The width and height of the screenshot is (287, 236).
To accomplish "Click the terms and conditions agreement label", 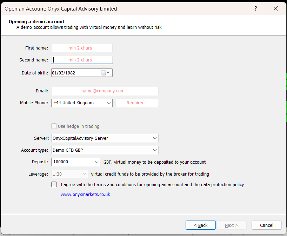I will coord(152,184).
